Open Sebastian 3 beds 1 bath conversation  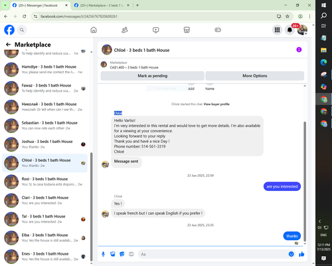pyautogui.click(x=45, y=126)
